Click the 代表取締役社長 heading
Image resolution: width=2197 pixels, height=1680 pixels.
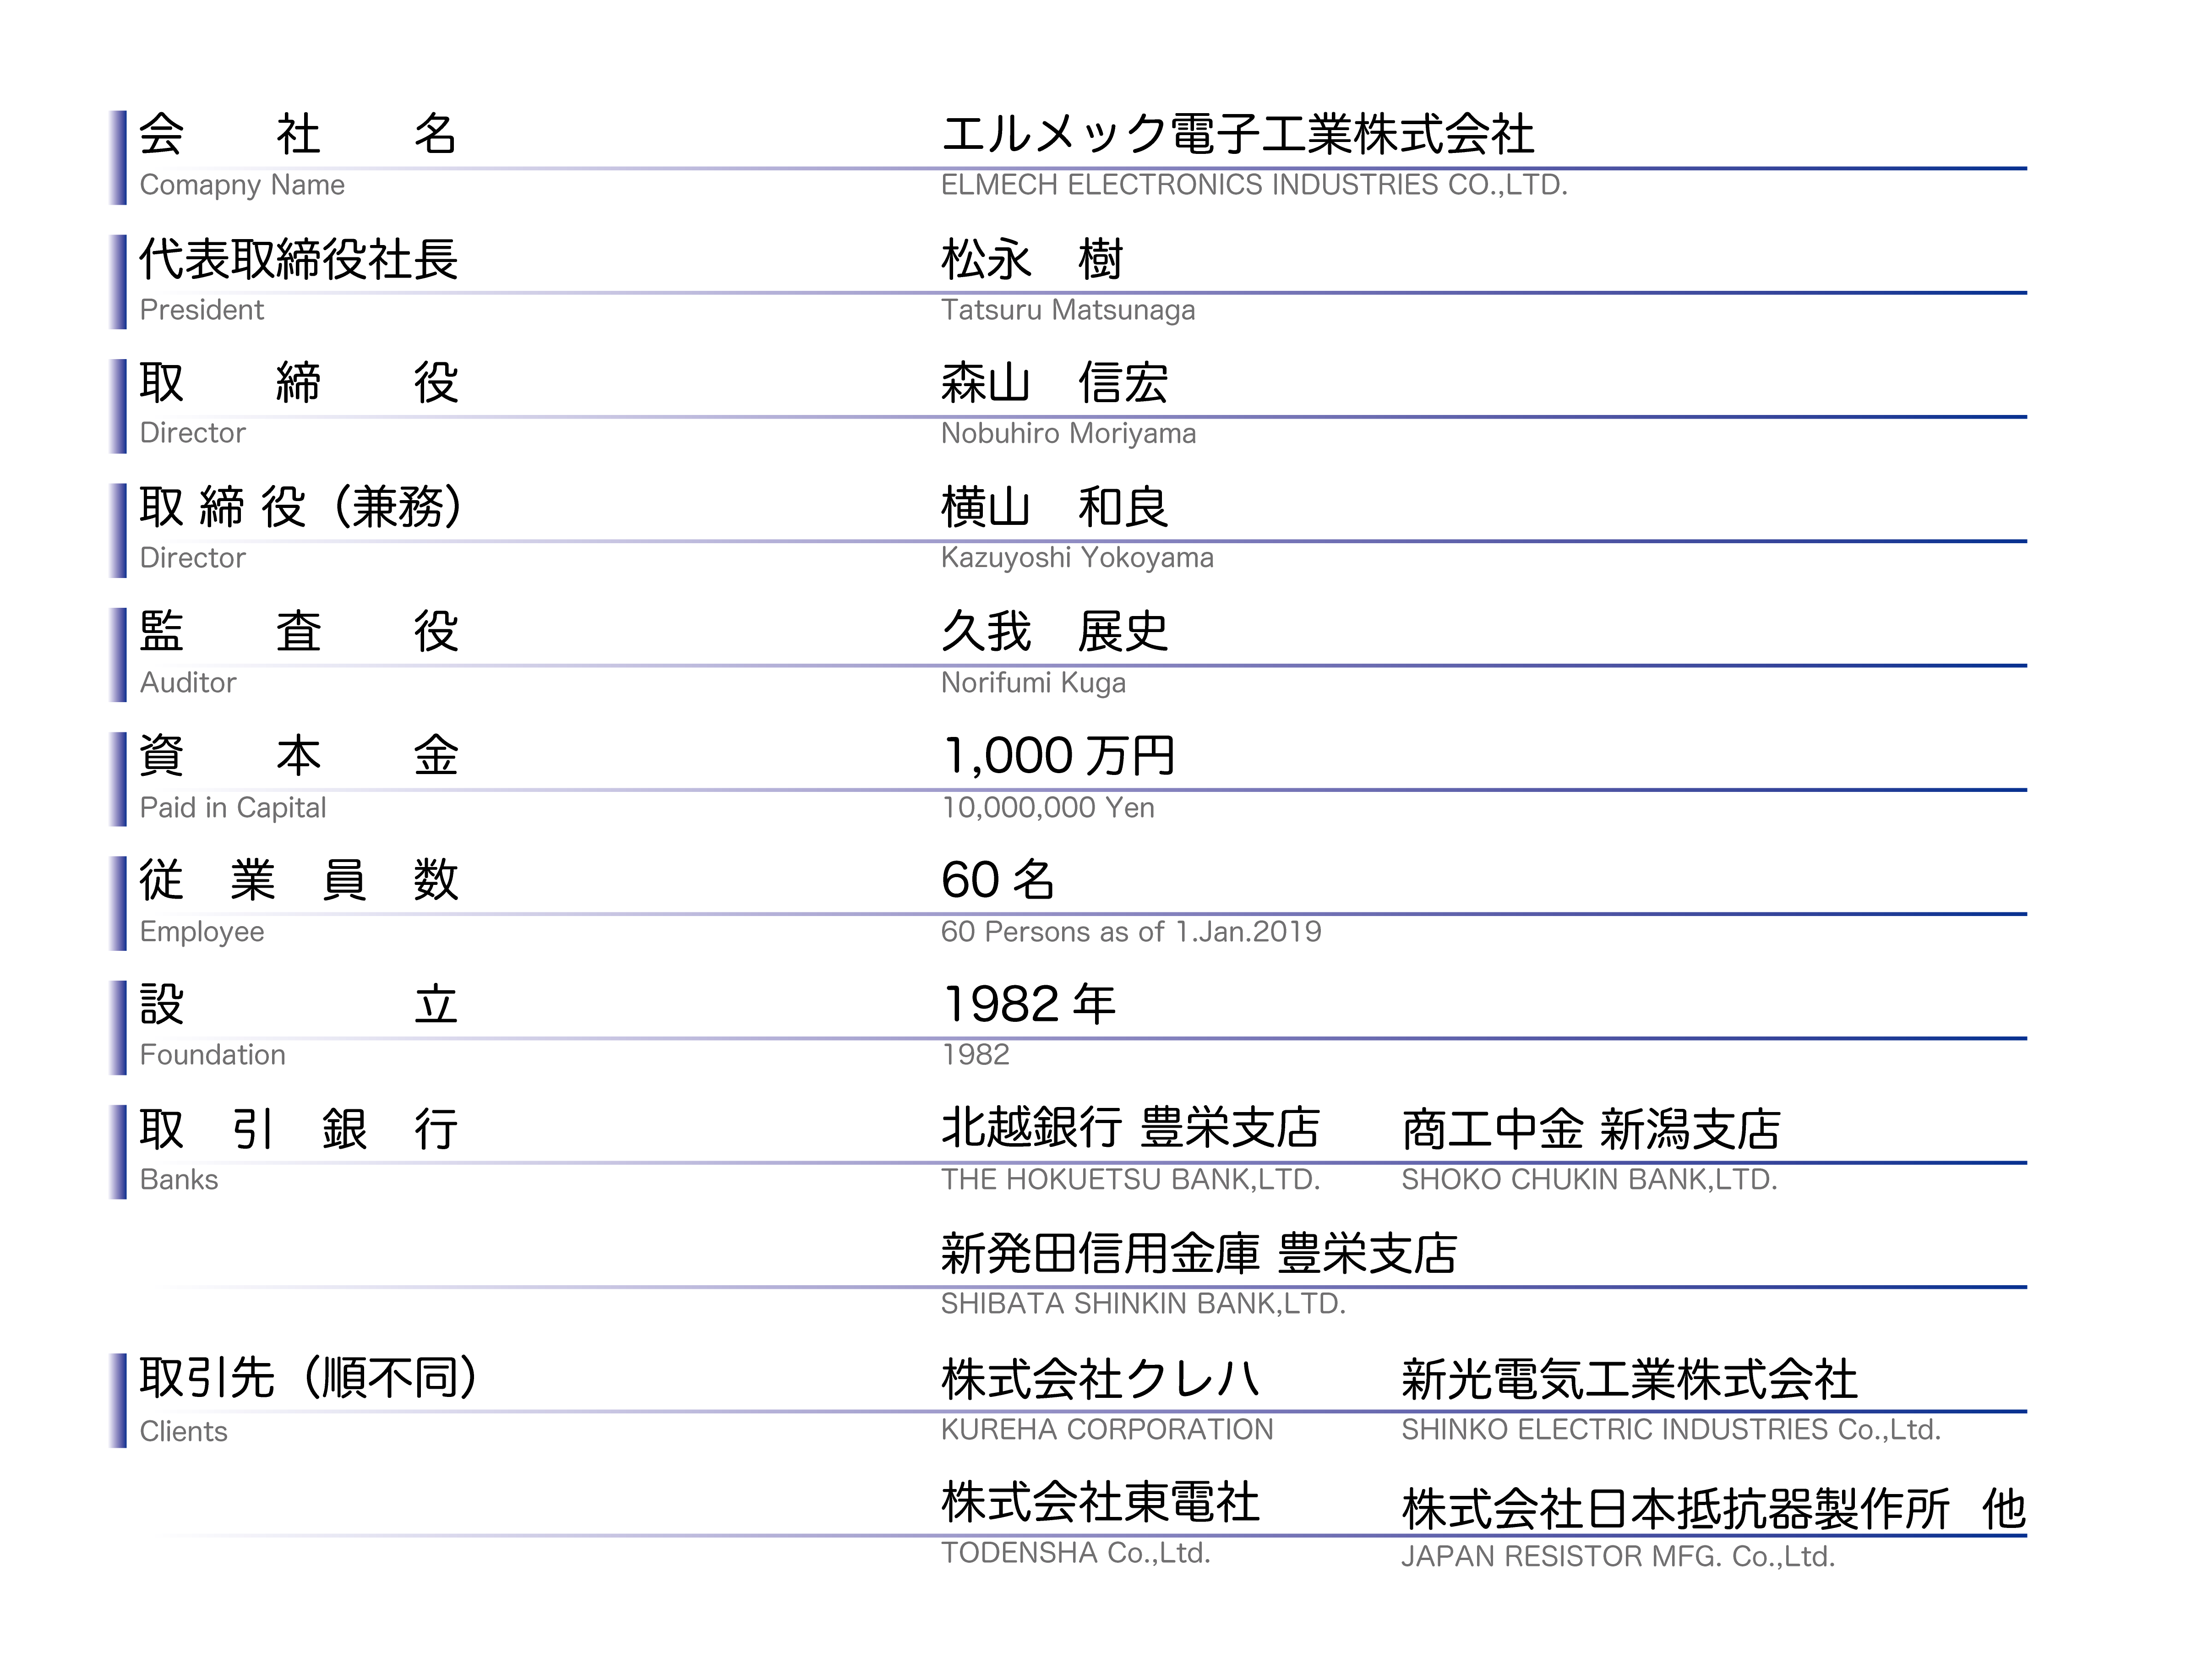coord(298,259)
